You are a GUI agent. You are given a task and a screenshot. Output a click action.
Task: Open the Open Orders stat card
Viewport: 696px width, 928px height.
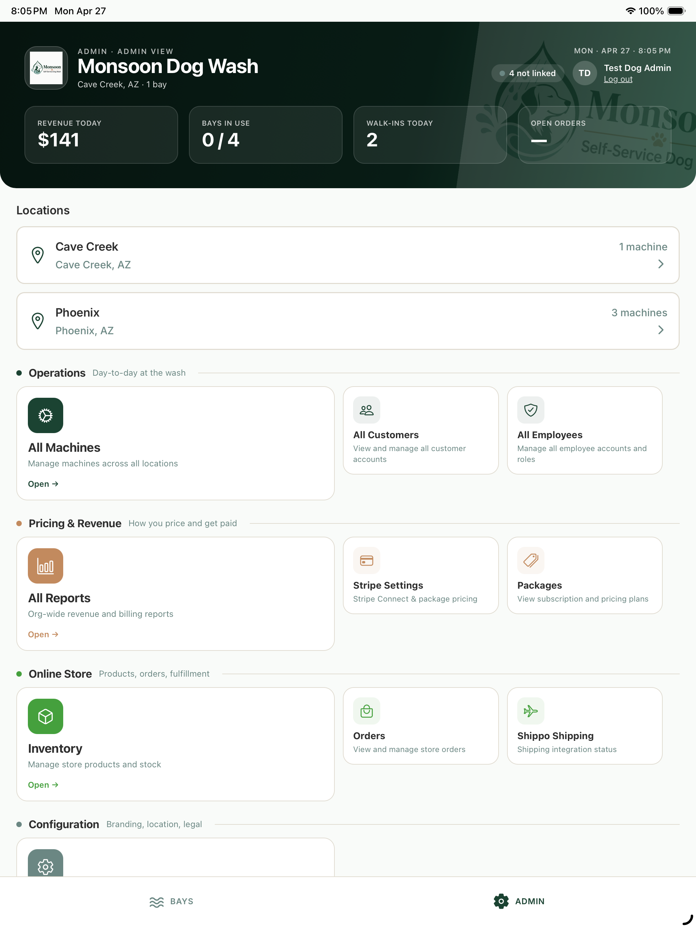[594, 135]
